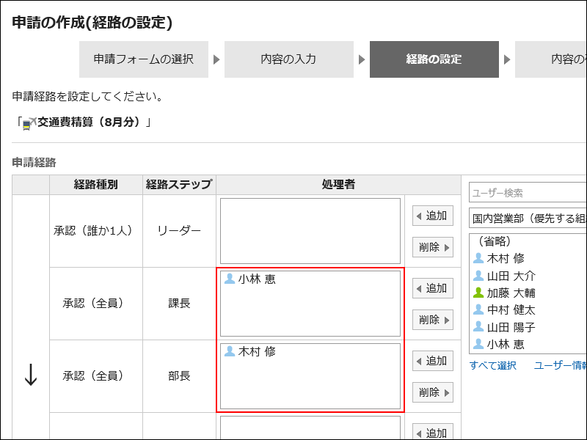Click the リーダー route step cell
This screenshot has height=440, width=587.
click(x=179, y=231)
